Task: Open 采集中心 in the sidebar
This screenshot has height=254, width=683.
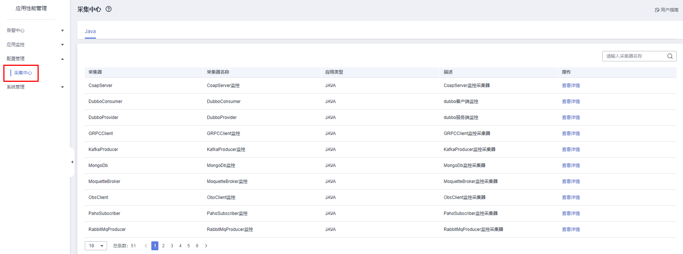Action: pyautogui.click(x=23, y=73)
